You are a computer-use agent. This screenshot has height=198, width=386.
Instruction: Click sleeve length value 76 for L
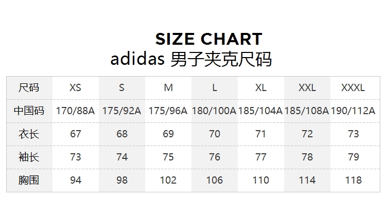click(215, 157)
